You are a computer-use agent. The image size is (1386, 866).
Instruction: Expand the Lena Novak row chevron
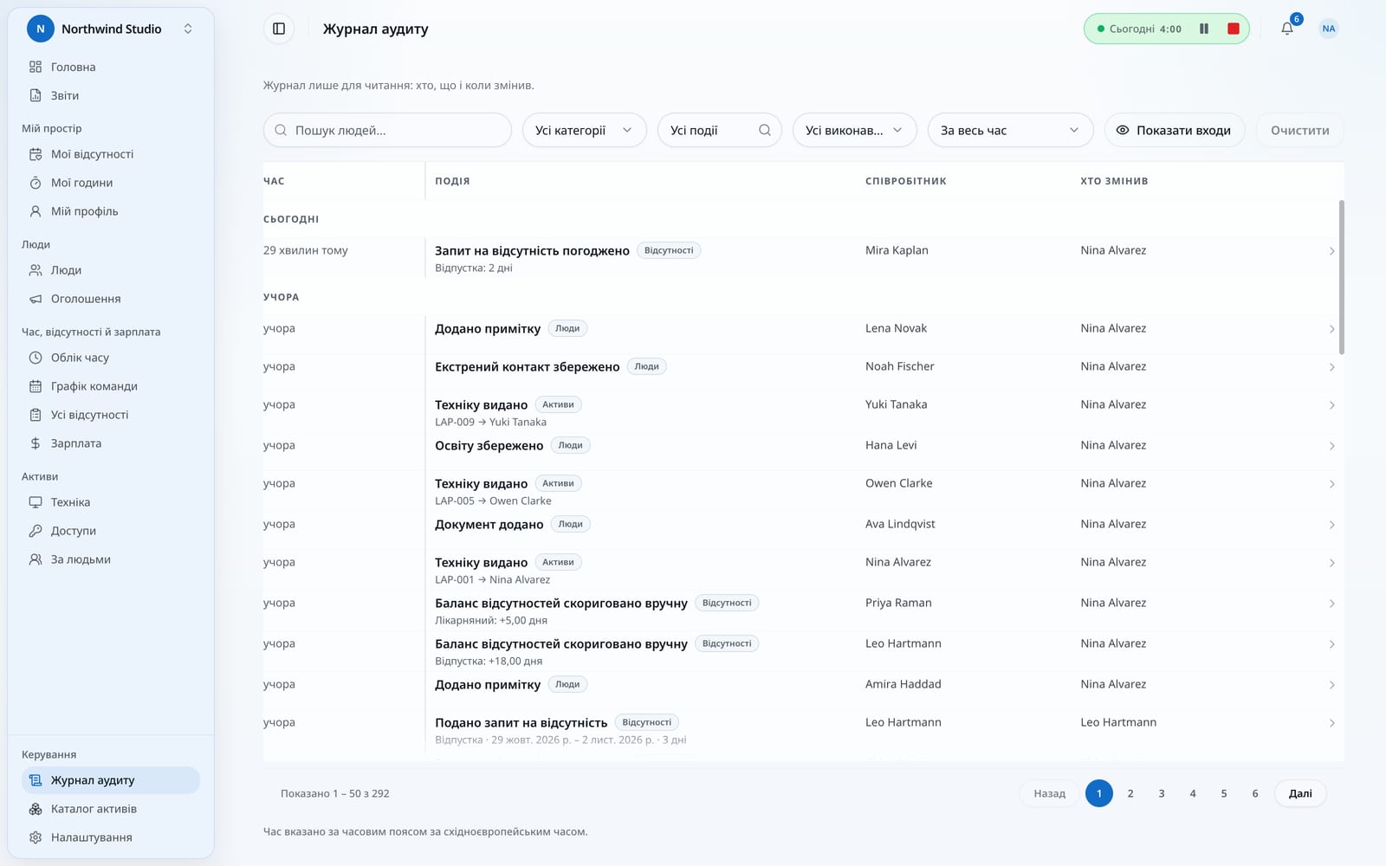point(1331,329)
